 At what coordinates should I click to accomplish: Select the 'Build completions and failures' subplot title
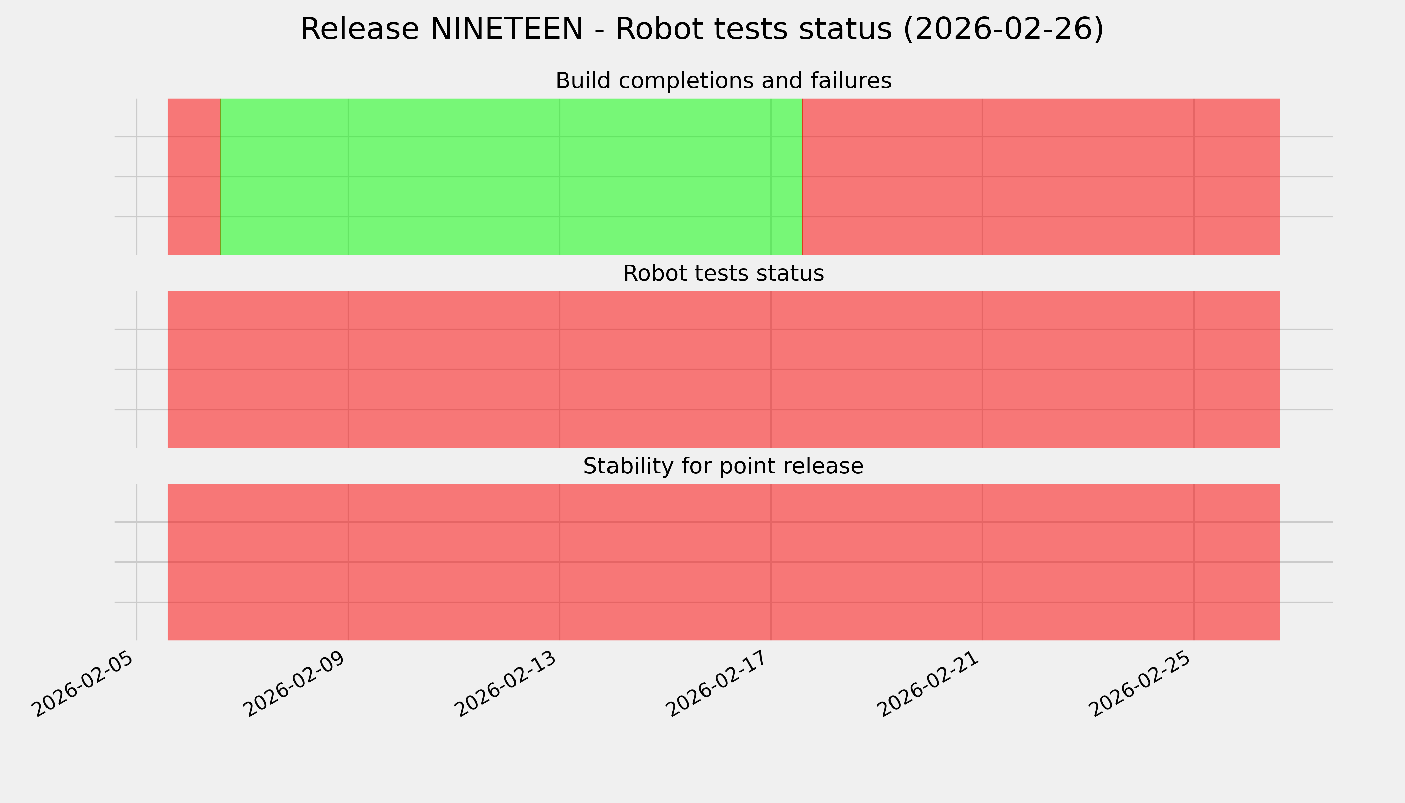[x=723, y=81]
